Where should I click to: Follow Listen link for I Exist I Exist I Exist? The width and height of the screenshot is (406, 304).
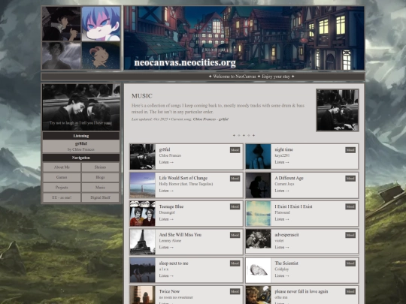pyautogui.click(x=282, y=219)
